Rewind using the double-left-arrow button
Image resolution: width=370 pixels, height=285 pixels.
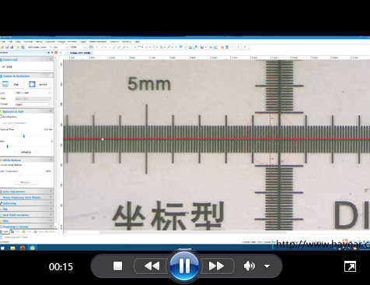pos(152,266)
